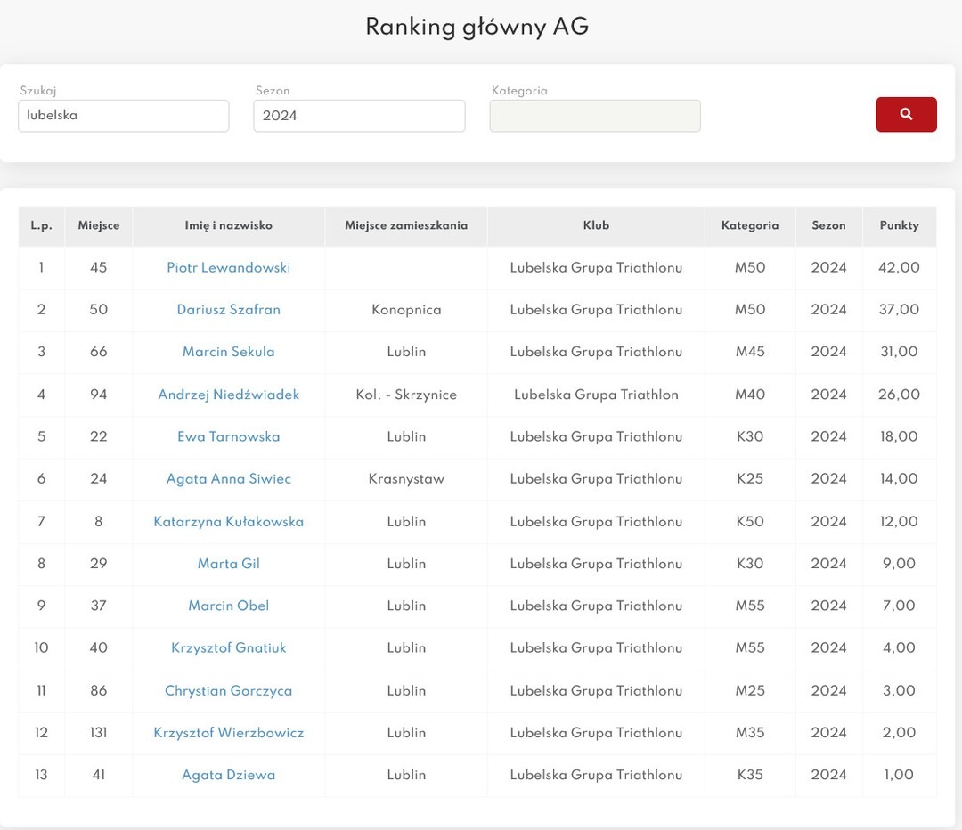The image size is (962, 830).
Task: Open Krzysztof Wierzbowicz's profile link
Action: [229, 733]
